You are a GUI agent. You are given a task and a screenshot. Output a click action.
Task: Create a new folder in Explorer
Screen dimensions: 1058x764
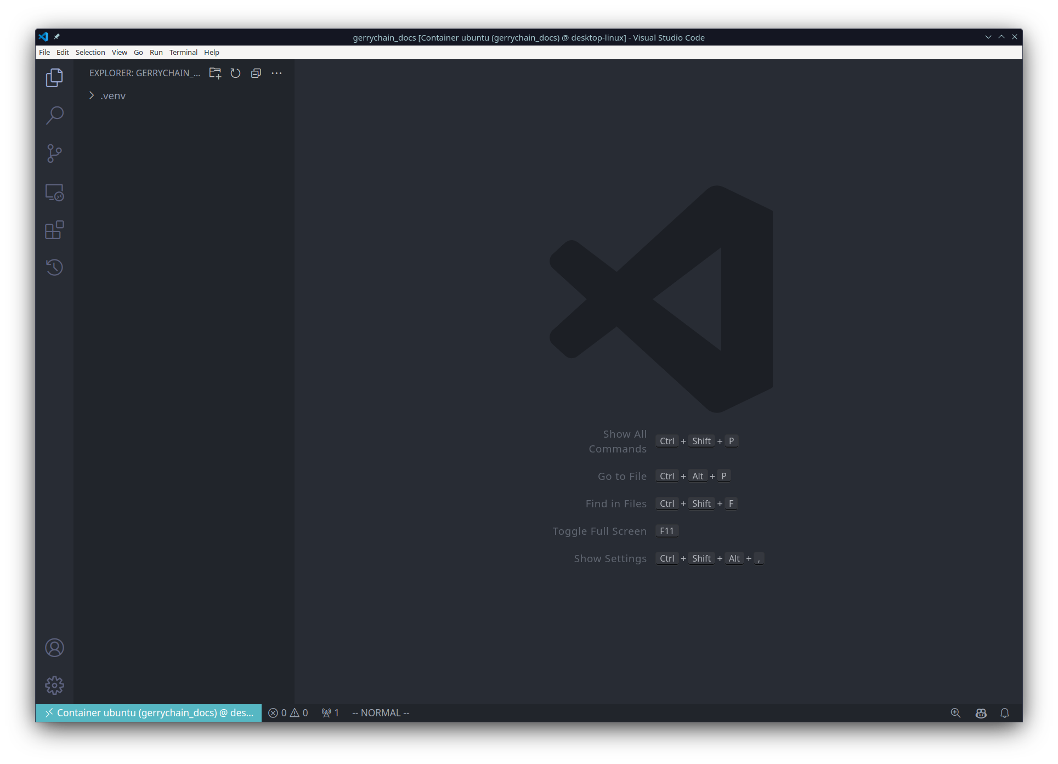click(x=214, y=72)
